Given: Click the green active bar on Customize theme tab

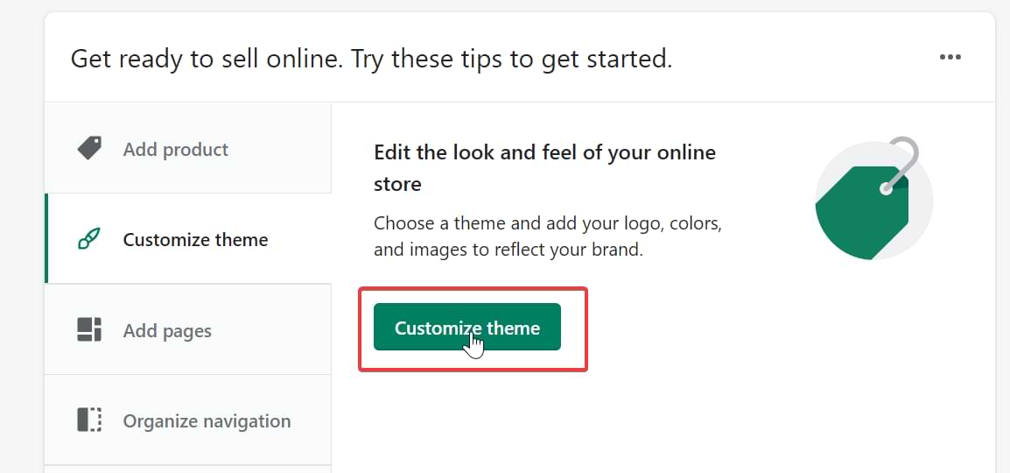Looking at the screenshot, I should tap(46, 239).
